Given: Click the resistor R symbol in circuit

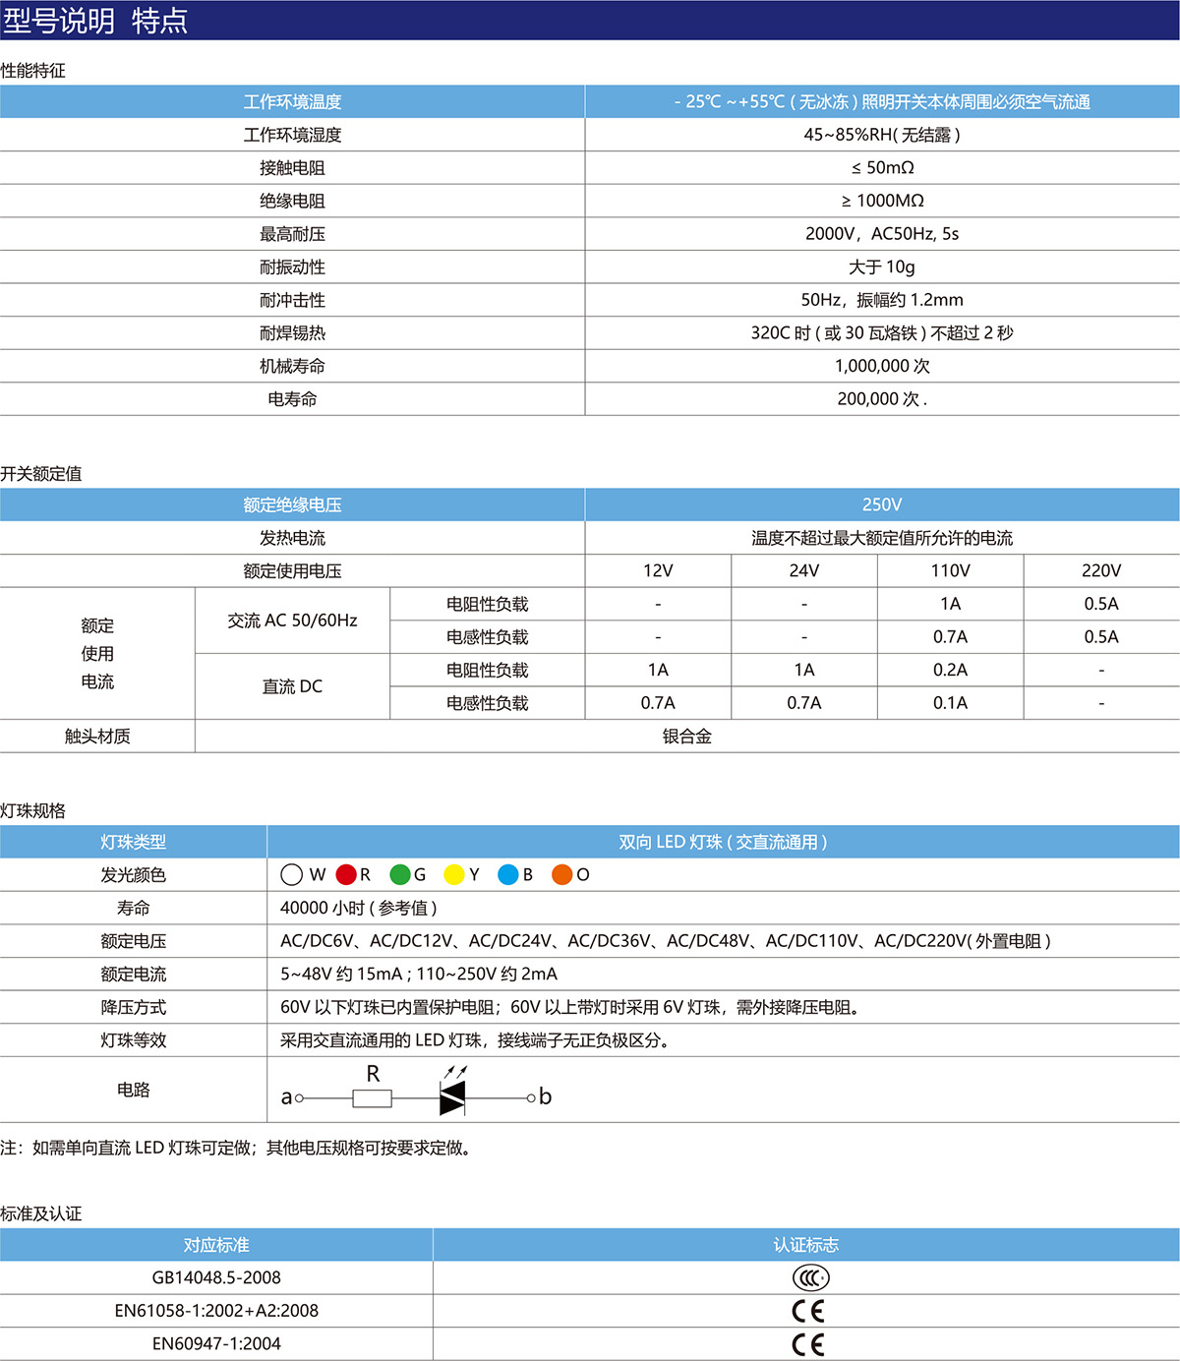Looking at the screenshot, I should point(372,1097).
